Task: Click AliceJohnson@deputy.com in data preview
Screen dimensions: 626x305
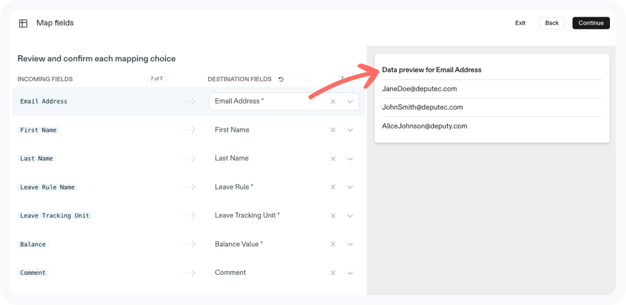Action: tap(424, 126)
